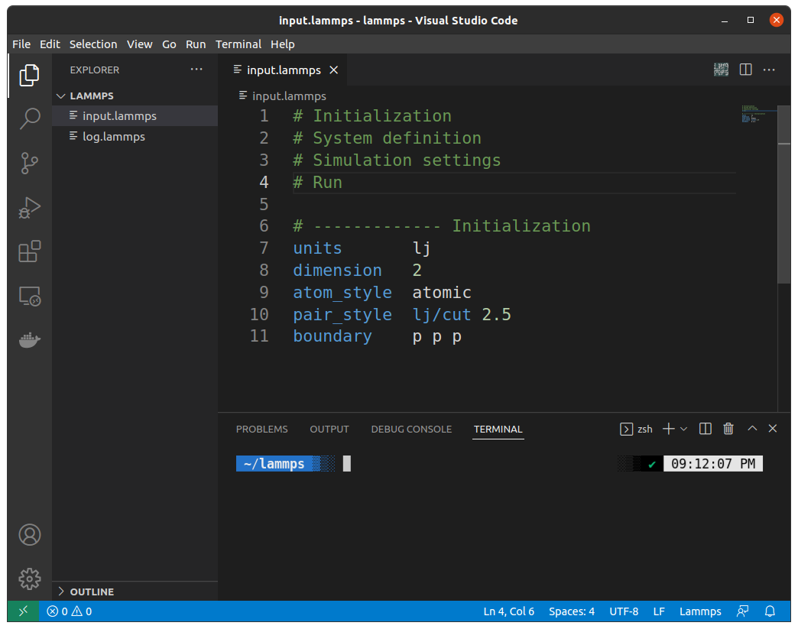The height and width of the screenshot is (629, 798).
Task: Click the QR-style icon in editor toolbar
Action: [x=721, y=70]
